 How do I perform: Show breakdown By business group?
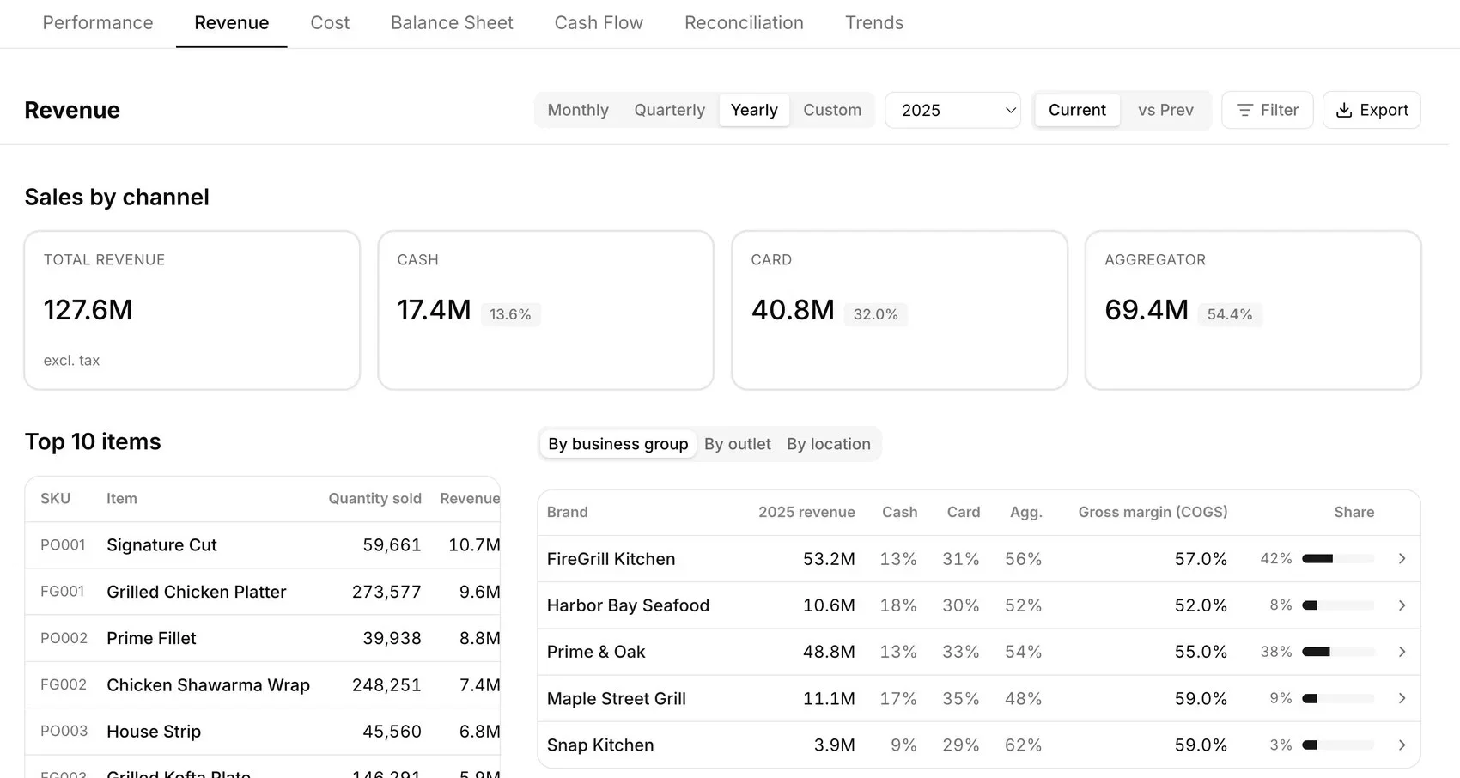tap(618, 444)
